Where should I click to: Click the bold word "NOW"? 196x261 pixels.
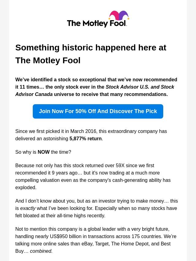pos(43,152)
